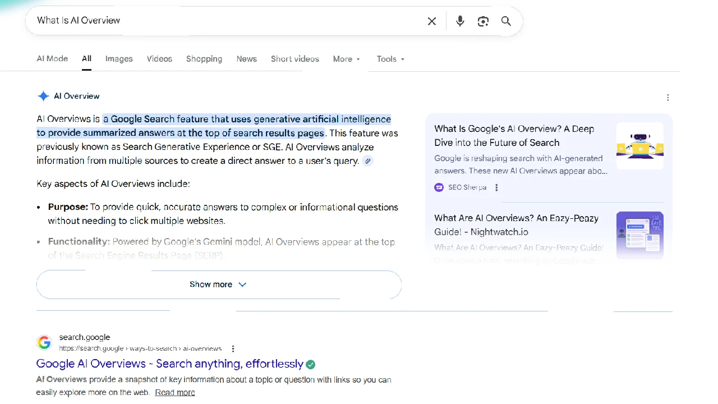Open the Tools dropdown

tap(390, 59)
